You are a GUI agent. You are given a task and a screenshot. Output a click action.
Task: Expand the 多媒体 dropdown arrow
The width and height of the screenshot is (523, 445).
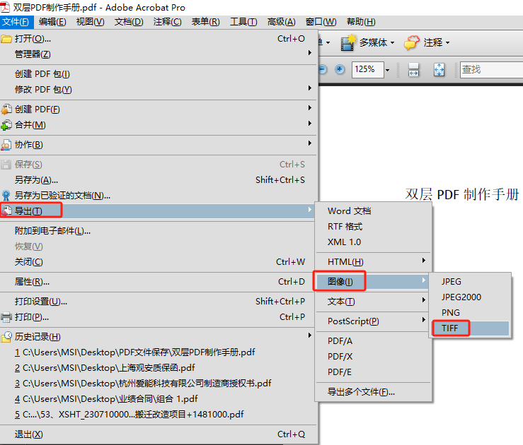click(392, 42)
